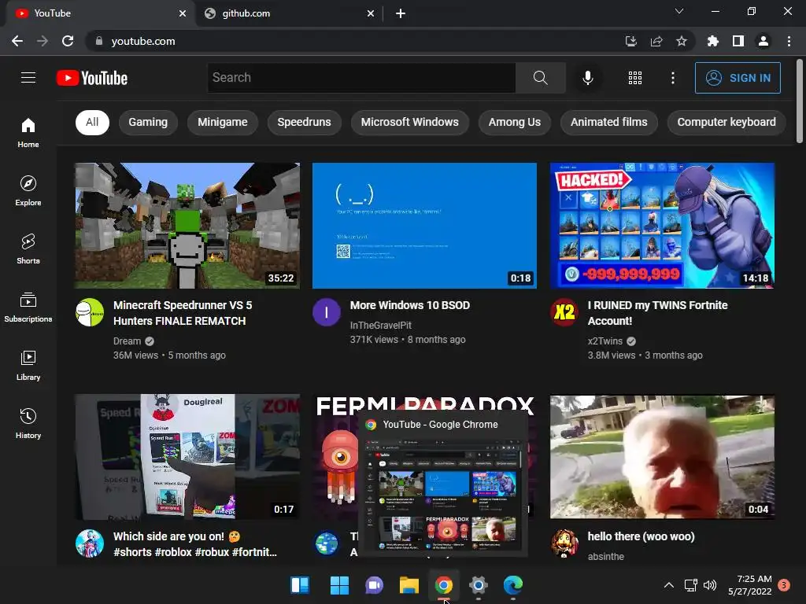Select the Microsoft Windows chip

[409, 122]
